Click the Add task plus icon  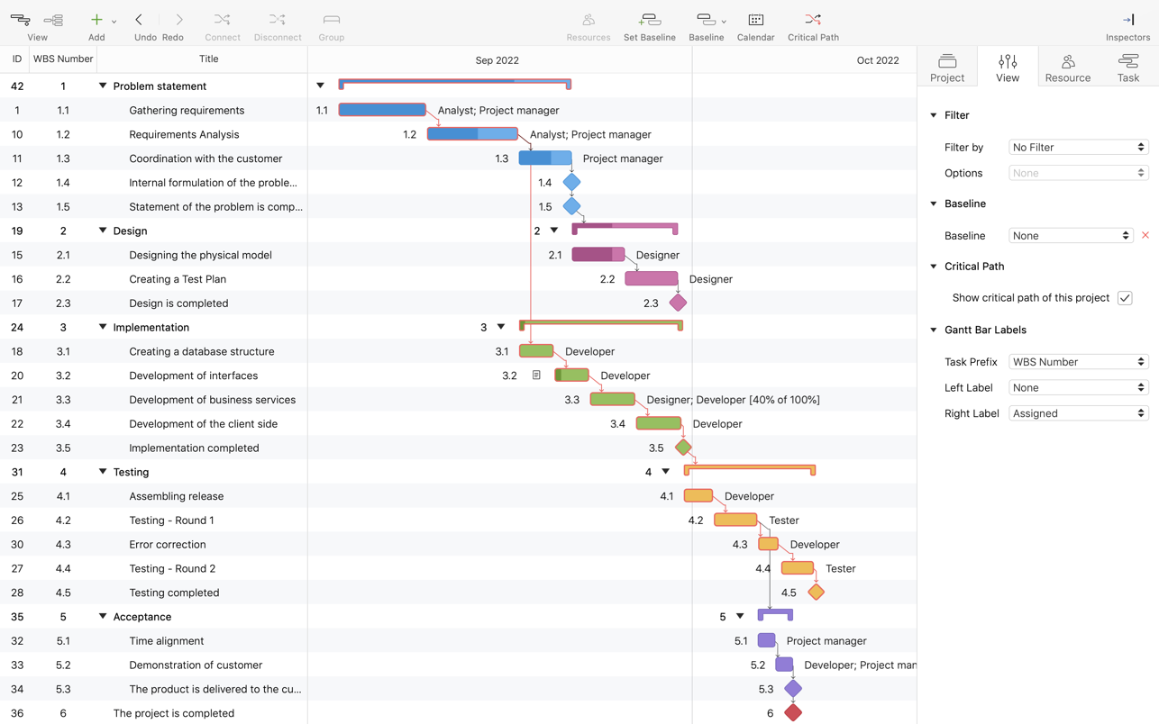coord(96,20)
